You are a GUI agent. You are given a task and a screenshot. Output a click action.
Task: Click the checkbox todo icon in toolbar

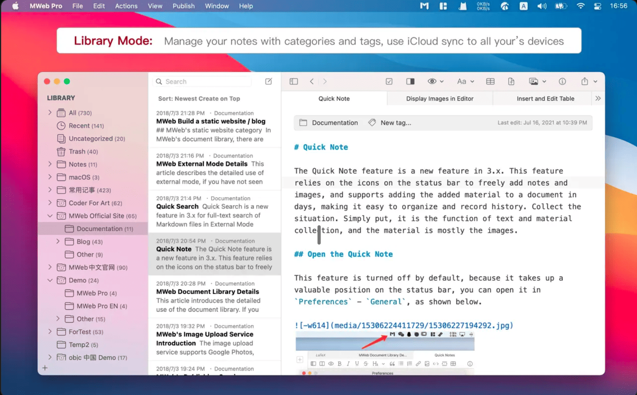[389, 81]
